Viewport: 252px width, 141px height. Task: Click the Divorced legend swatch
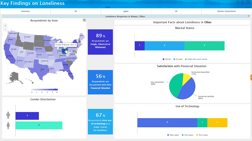[x=174, y=59]
